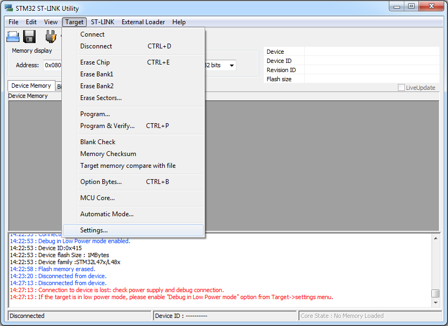Image resolution: width=448 pixels, height=326 pixels.
Task: Click the 14:23:20 'Disconnected from device.' log line
Action: coord(58,276)
